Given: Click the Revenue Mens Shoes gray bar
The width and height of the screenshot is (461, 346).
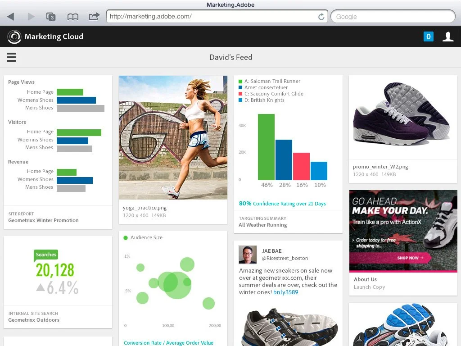Looking at the screenshot, I should 71,188.
